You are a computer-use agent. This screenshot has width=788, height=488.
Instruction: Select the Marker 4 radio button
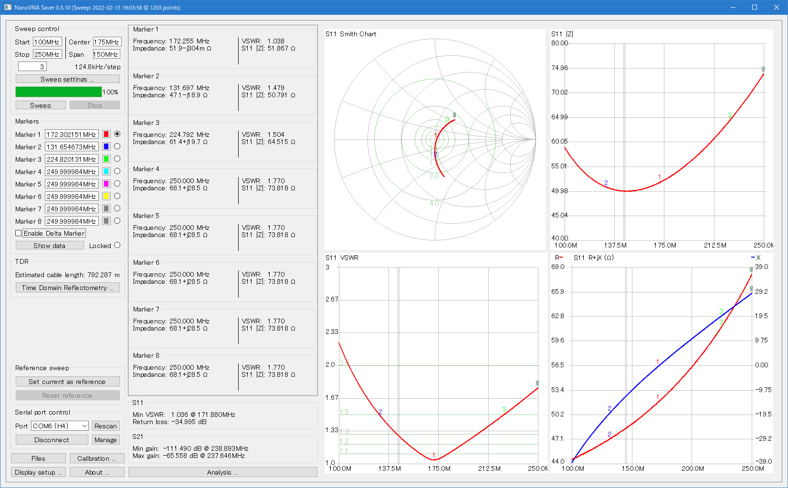[117, 171]
